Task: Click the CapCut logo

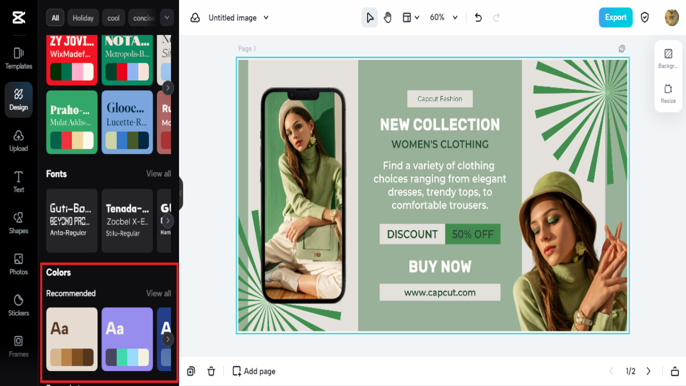Action: pyautogui.click(x=18, y=18)
